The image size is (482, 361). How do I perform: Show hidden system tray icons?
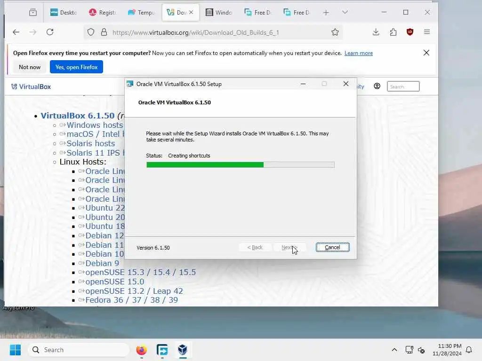[x=394, y=350]
